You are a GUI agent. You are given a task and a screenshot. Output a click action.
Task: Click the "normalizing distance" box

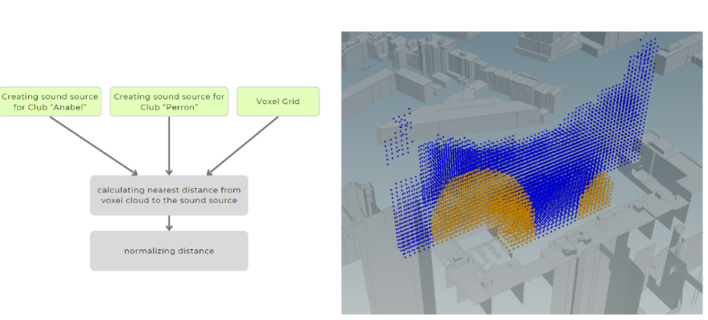pos(169,251)
